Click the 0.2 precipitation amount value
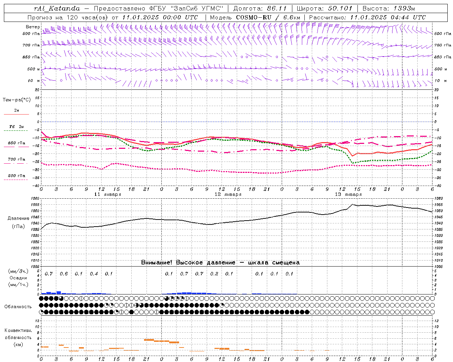Image resolution: width=453 pixels, height=362 pixels. 214,274
